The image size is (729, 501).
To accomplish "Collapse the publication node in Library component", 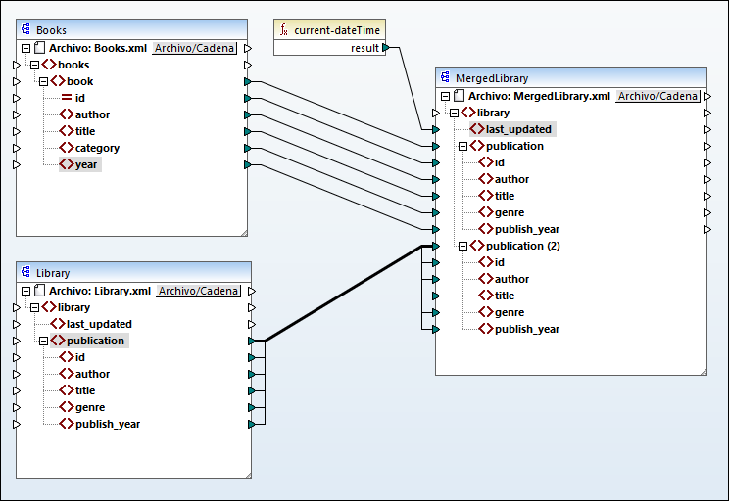I will [x=44, y=341].
